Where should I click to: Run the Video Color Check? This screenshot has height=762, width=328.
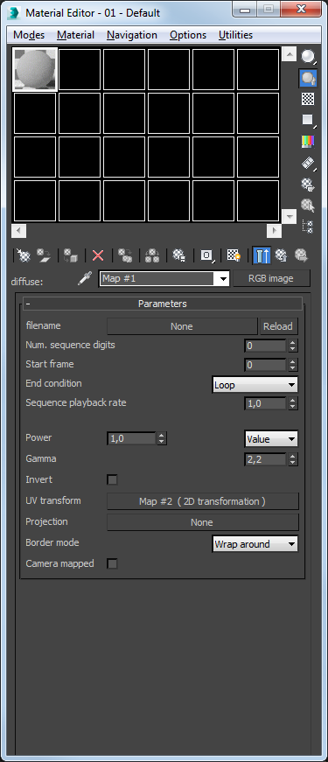(x=308, y=142)
